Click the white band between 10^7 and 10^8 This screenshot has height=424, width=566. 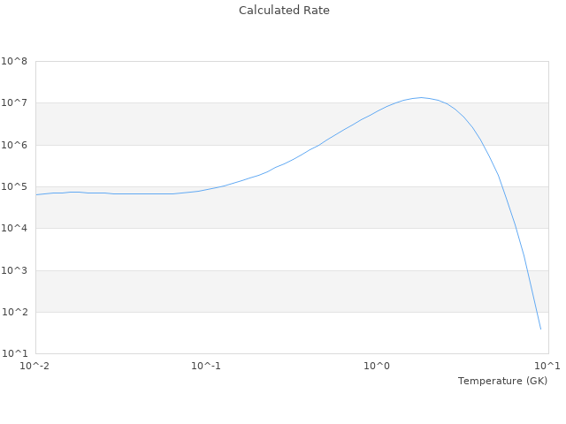click(265, 82)
